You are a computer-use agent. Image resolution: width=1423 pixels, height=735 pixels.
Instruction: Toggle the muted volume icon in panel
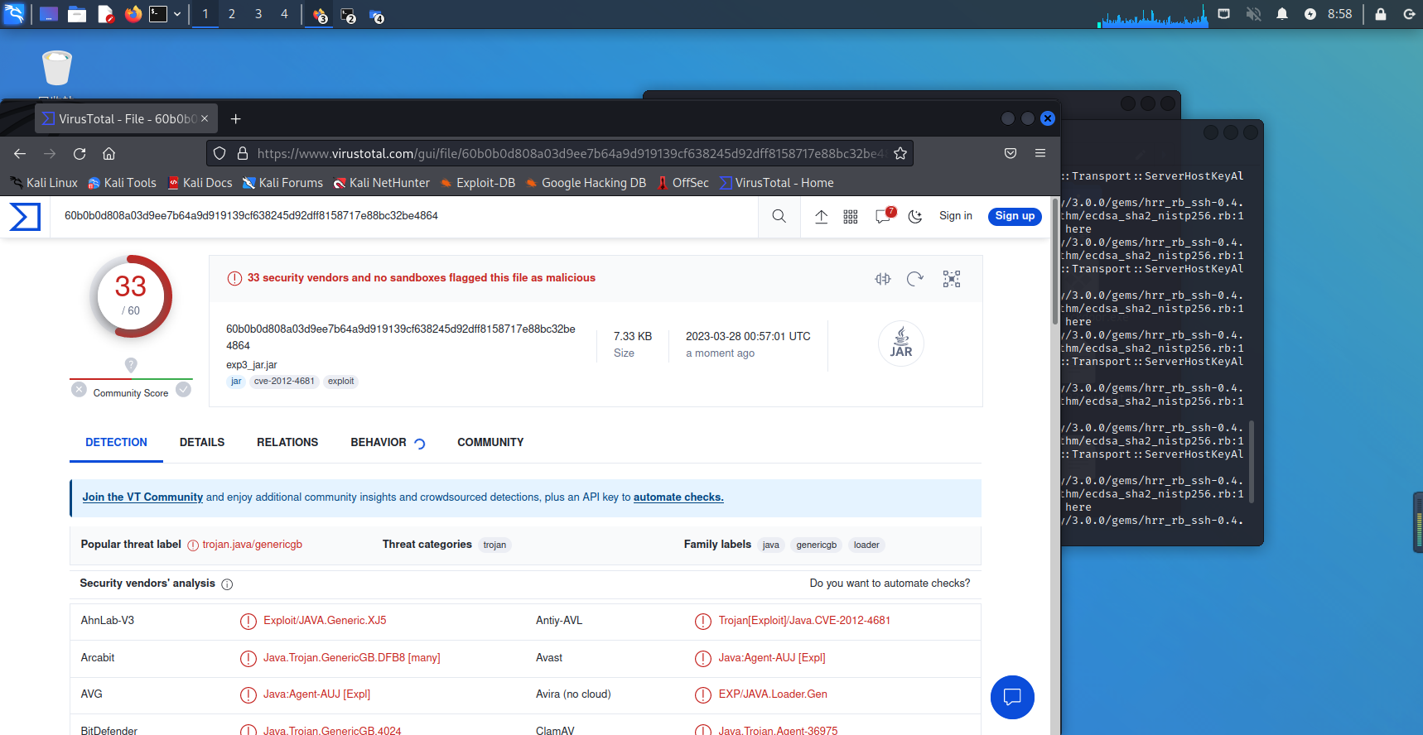tap(1253, 14)
